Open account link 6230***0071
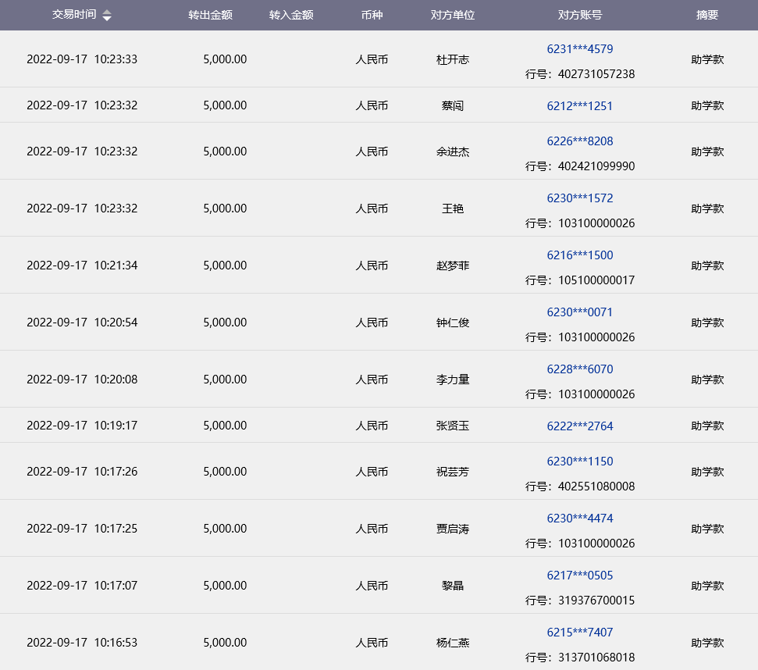The height and width of the screenshot is (670, 758). [579, 312]
